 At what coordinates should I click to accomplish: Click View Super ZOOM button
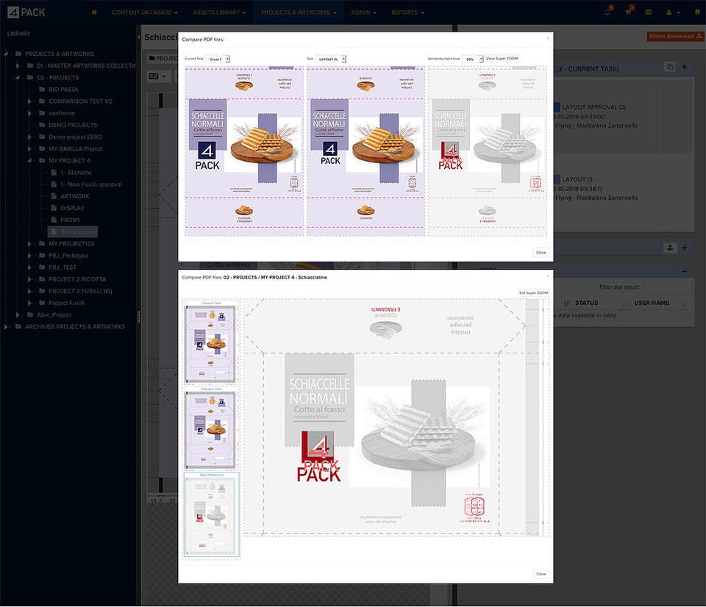[502, 59]
